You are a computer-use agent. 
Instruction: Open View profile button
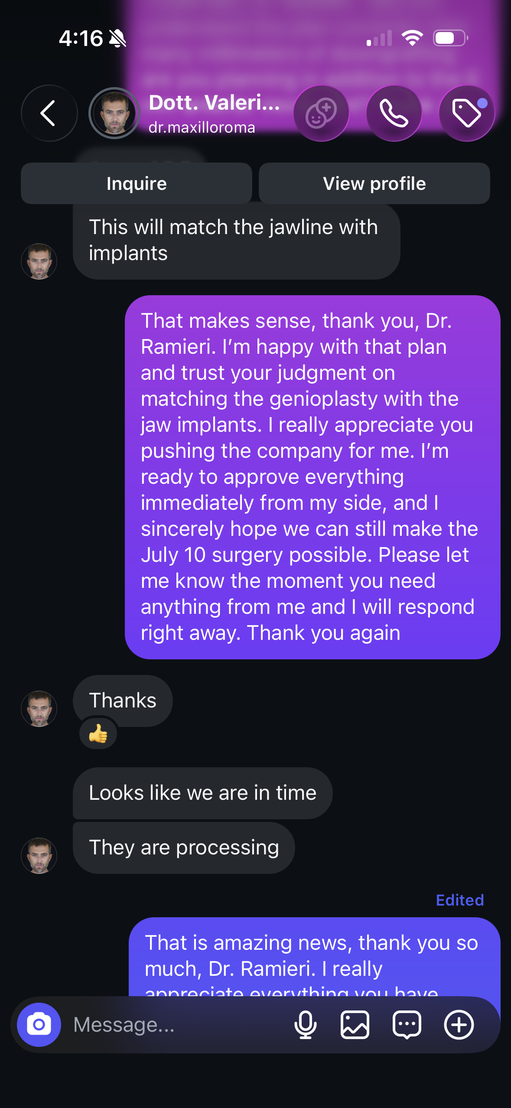tap(374, 183)
